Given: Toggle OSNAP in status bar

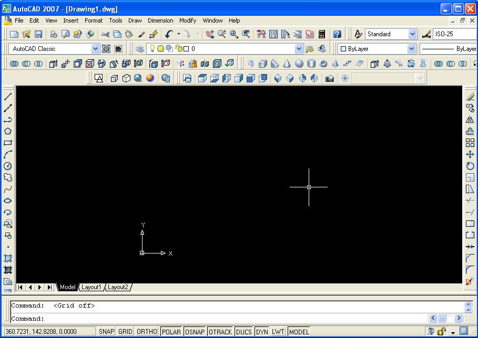Looking at the screenshot, I should (195, 332).
